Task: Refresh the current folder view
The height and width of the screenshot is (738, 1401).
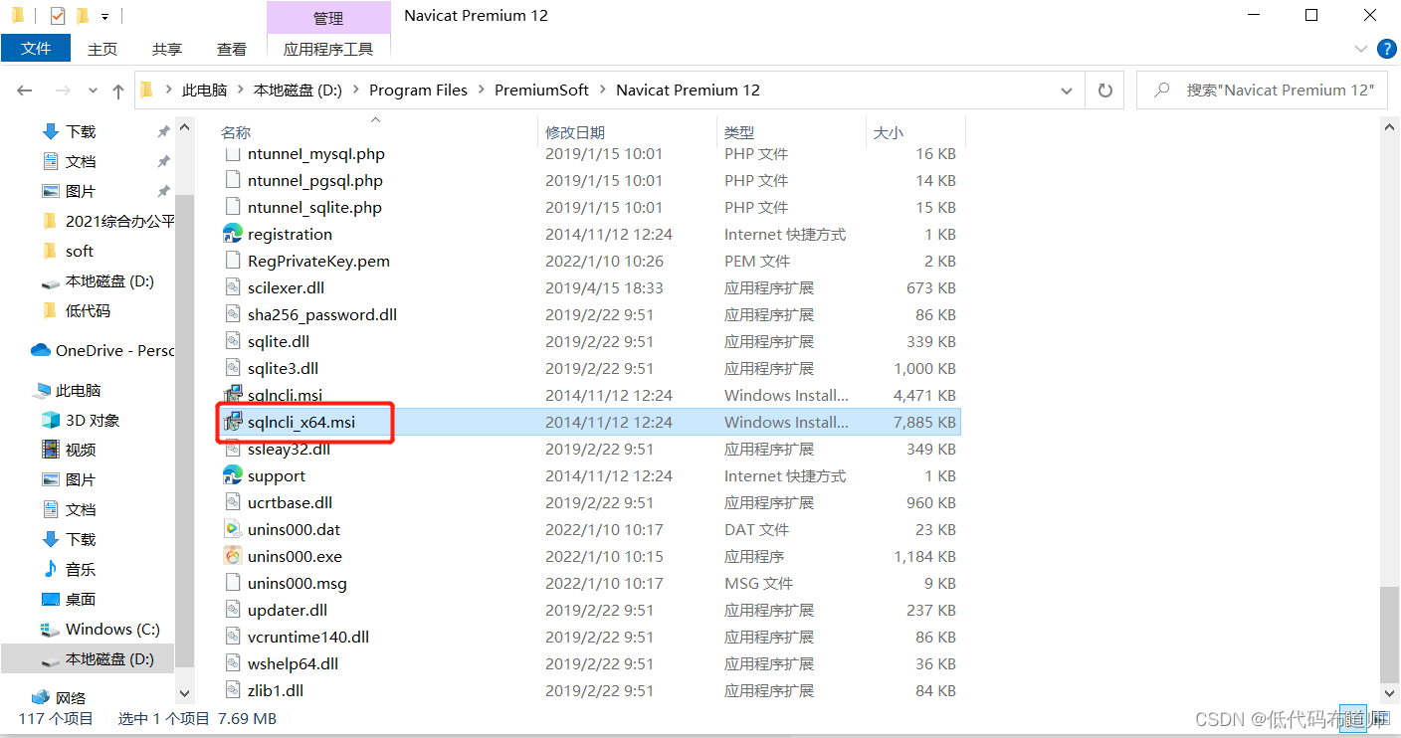Action: click(x=1104, y=91)
